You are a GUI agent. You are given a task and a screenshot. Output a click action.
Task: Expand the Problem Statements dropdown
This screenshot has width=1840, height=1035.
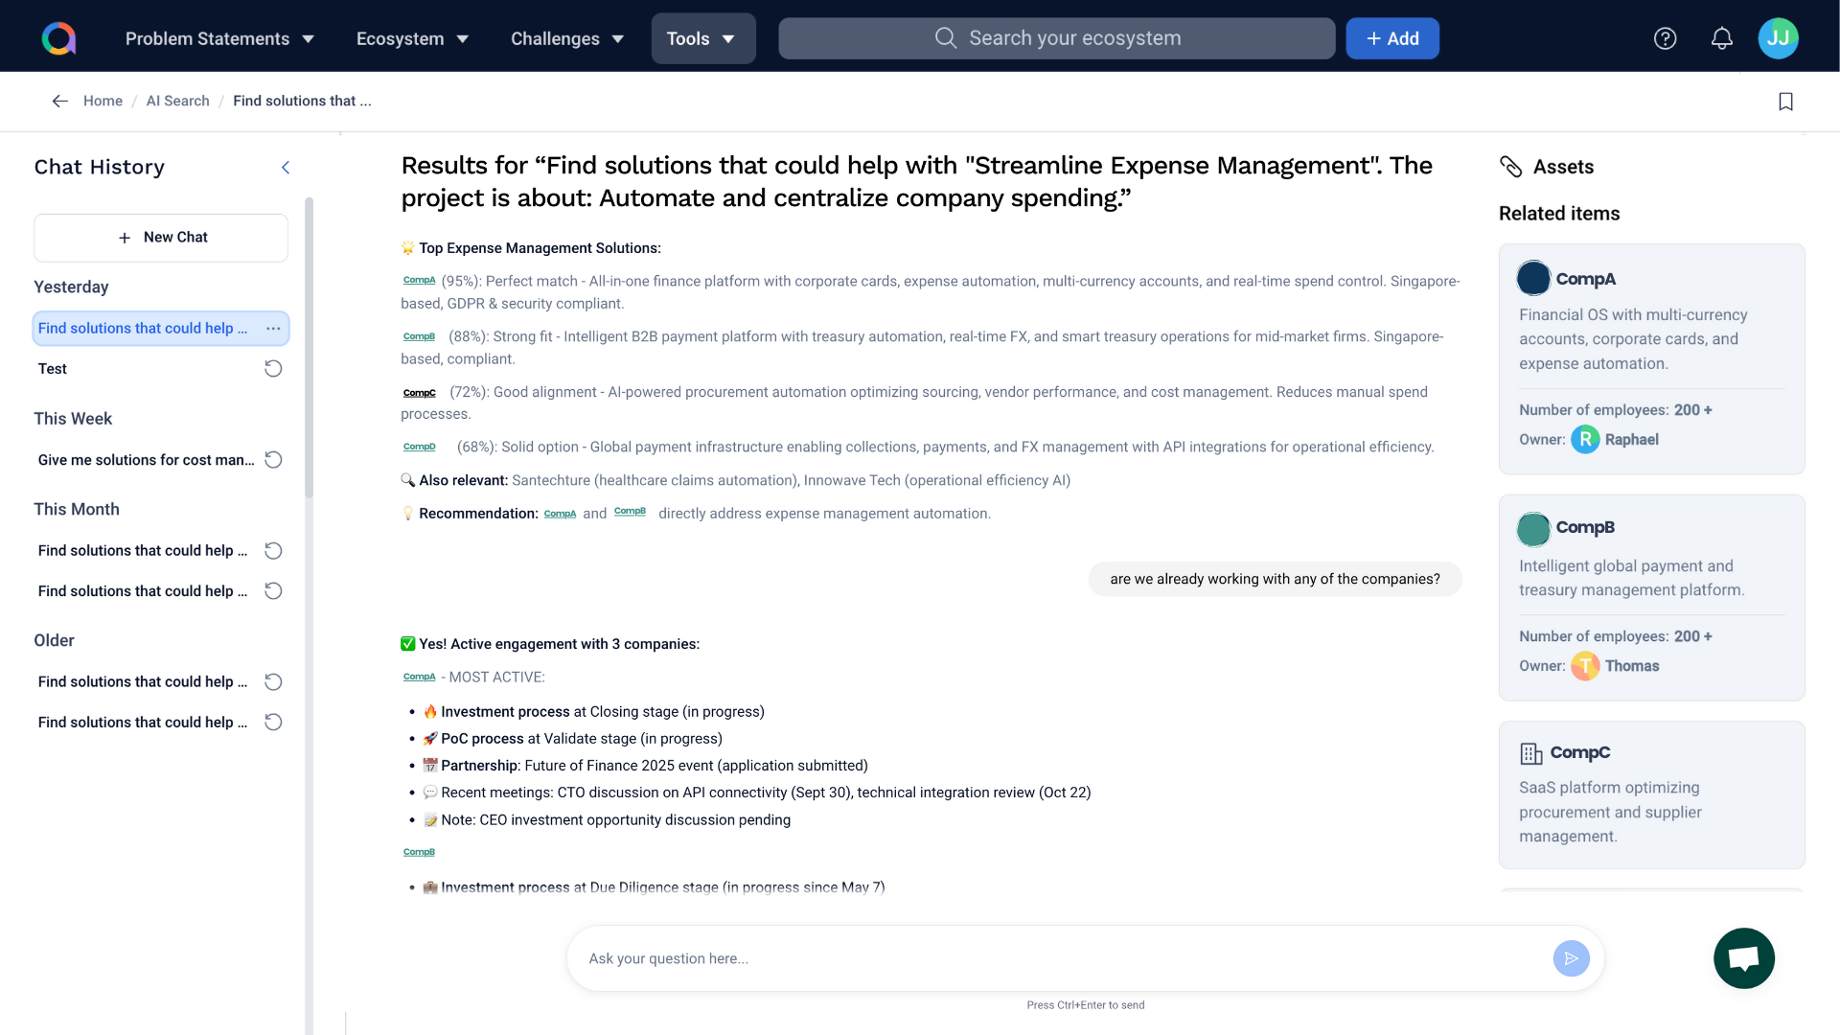tap(219, 38)
